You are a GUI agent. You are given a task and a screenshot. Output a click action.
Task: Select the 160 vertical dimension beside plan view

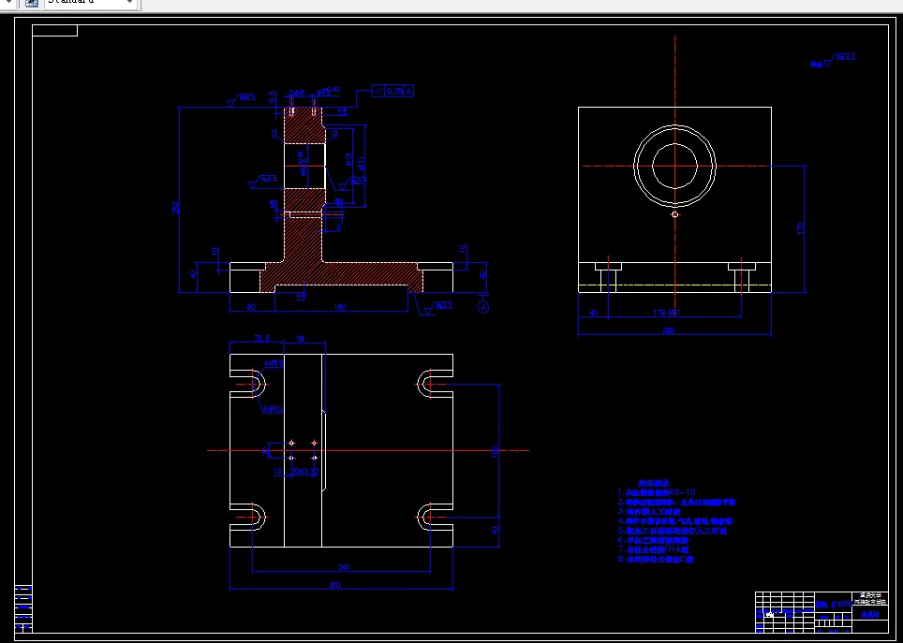[x=494, y=452]
